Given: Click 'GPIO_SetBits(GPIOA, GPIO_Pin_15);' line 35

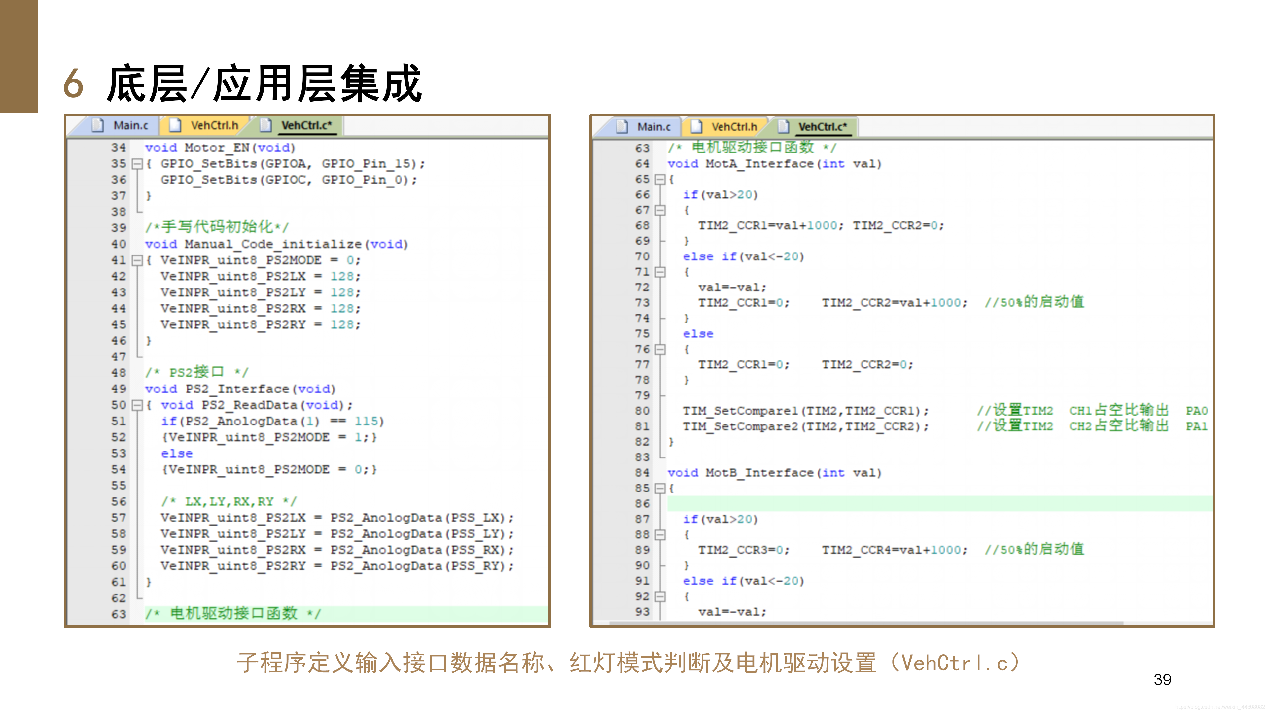Looking at the screenshot, I should [x=293, y=163].
